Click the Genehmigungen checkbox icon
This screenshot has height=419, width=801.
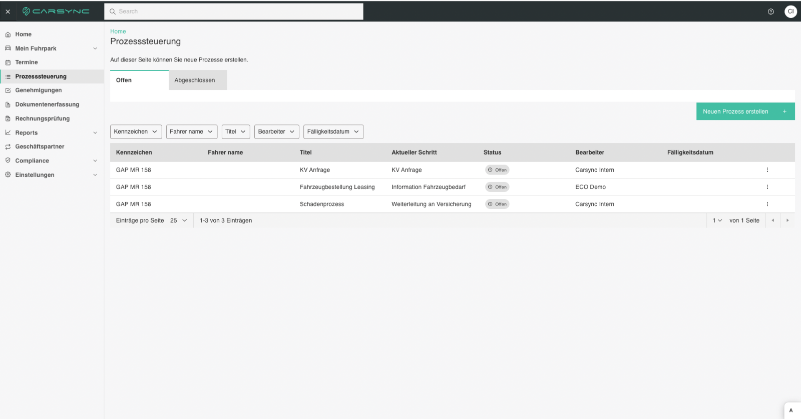click(x=8, y=90)
